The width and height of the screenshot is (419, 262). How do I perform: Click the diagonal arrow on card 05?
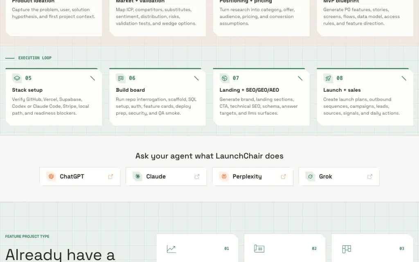pos(92,78)
